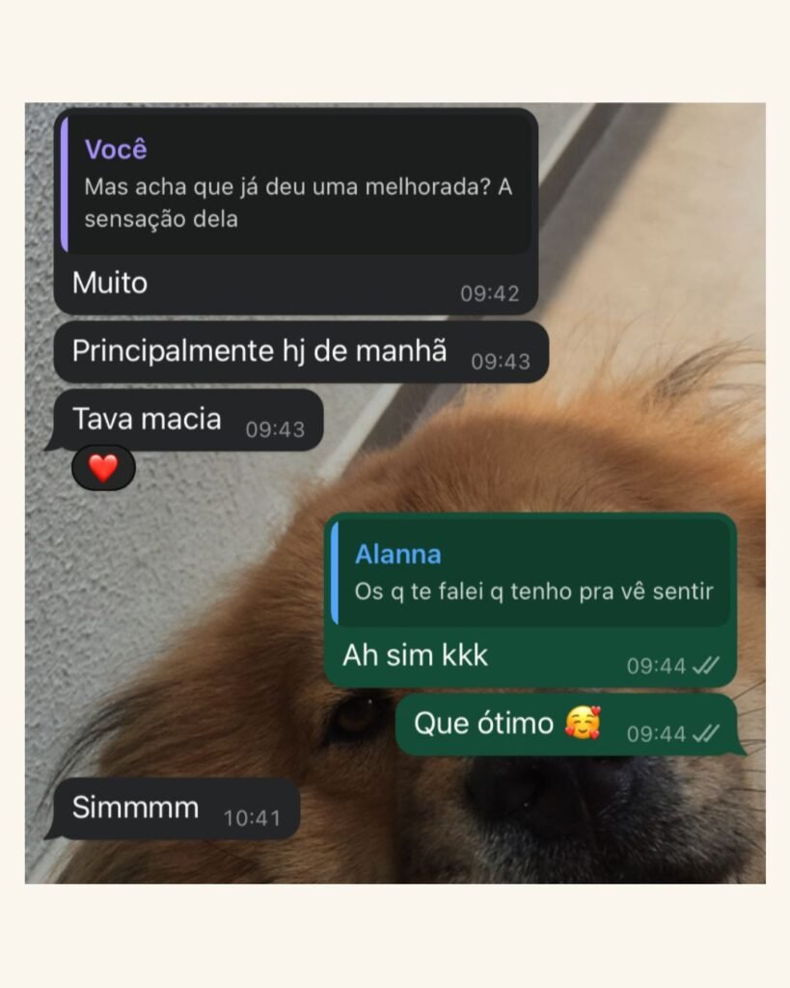Click the 09:42 timestamp
The height and width of the screenshot is (988, 790).
coord(489,293)
